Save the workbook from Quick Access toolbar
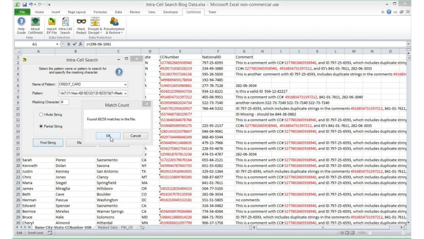 coord(25,5)
